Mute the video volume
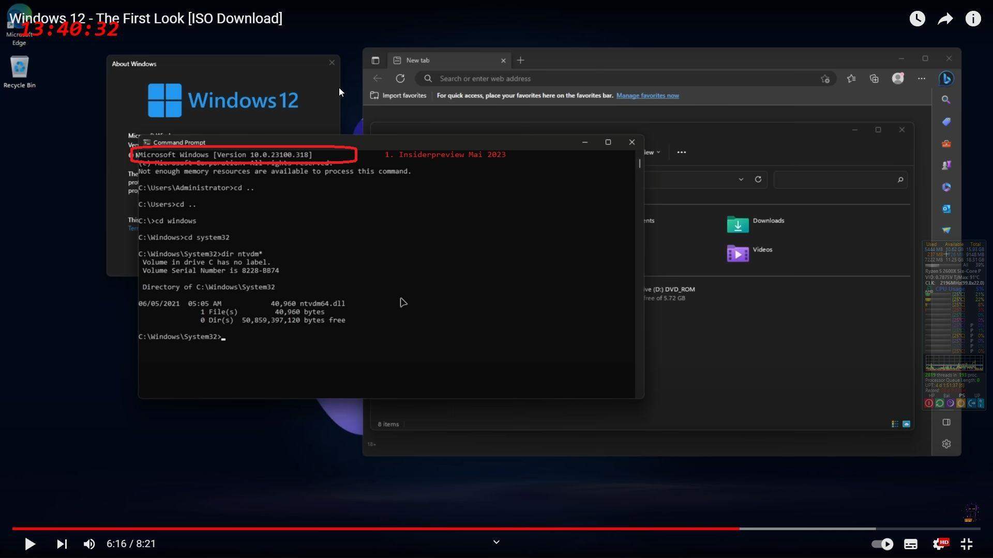The image size is (993, 558). pyautogui.click(x=89, y=544)
